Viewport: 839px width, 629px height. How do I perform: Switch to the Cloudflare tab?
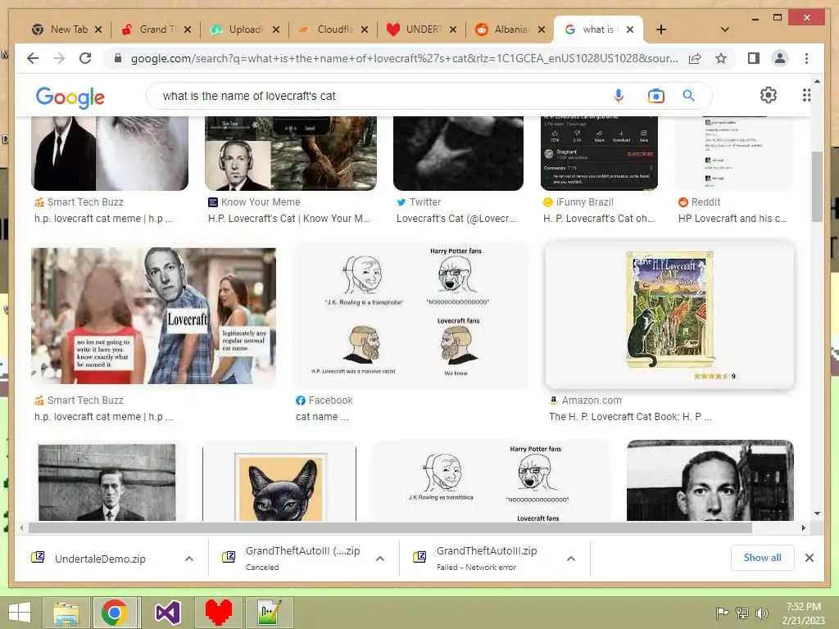333,29
